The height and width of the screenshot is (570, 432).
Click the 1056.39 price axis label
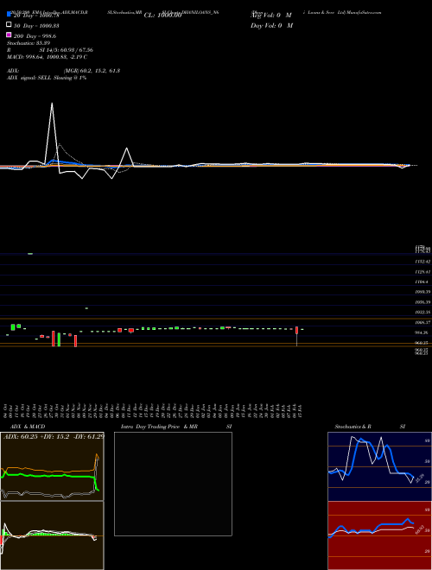[422, 302]
